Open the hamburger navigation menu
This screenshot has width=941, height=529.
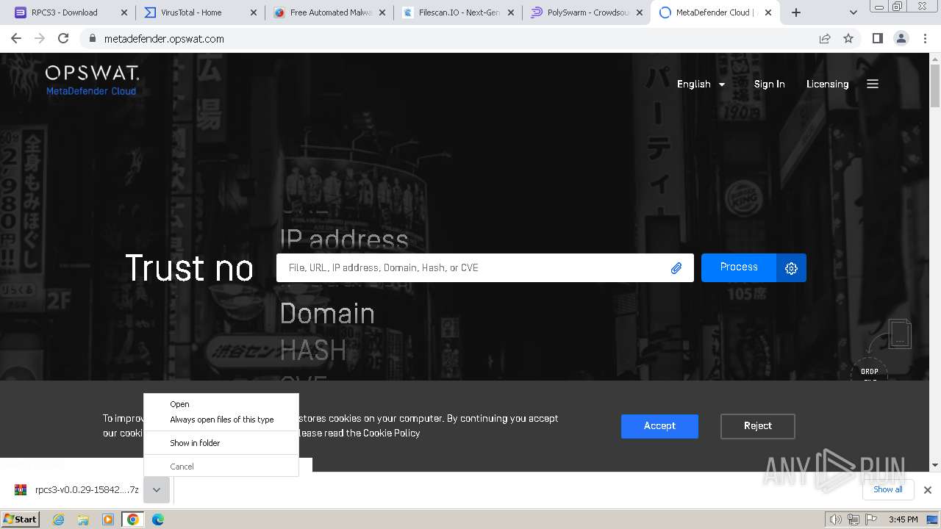[873, 84]
